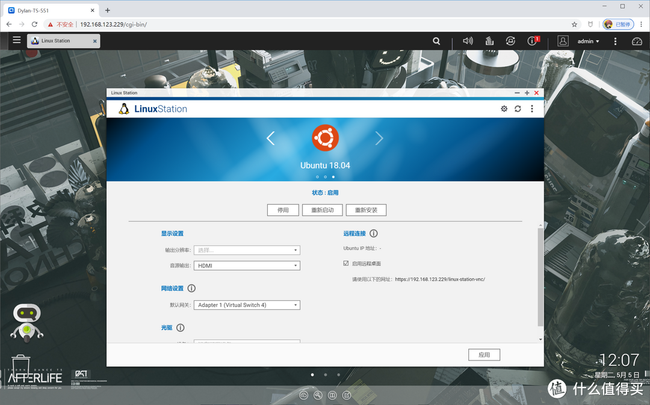
Task: Show next Linux distribution with right arrow
Action: coord(379,138)
